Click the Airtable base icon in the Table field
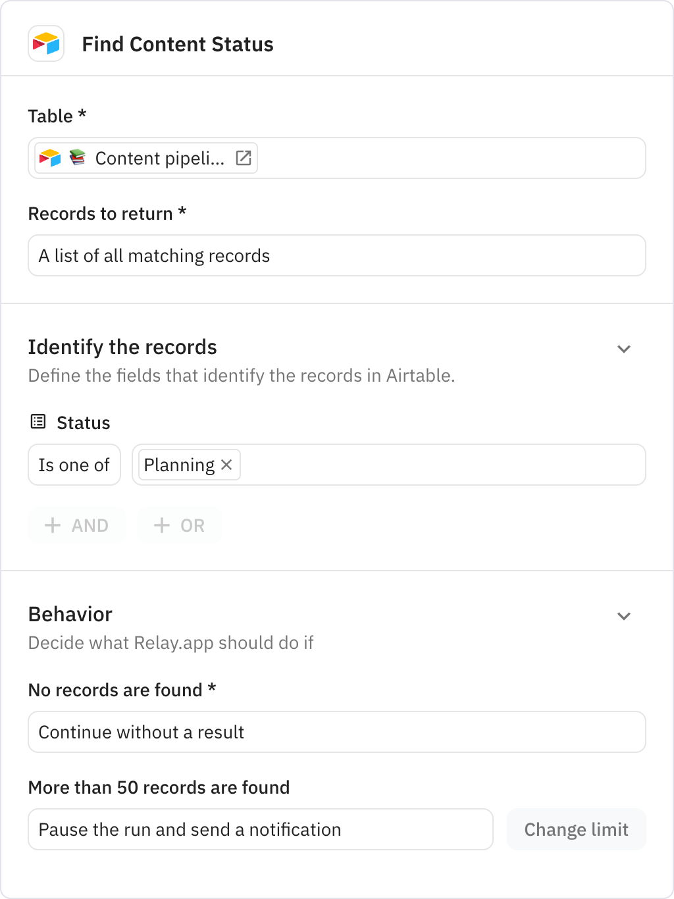674x899 pixels. tap(49, 158)
